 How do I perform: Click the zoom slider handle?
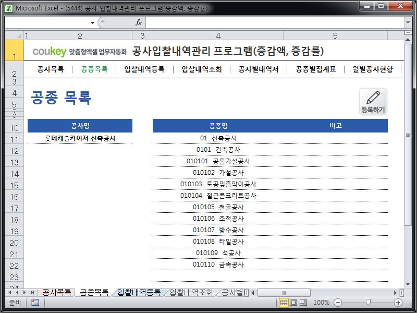point(368,303)
